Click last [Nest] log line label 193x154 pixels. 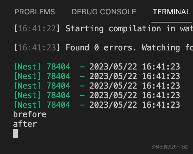tap(27, 105)
